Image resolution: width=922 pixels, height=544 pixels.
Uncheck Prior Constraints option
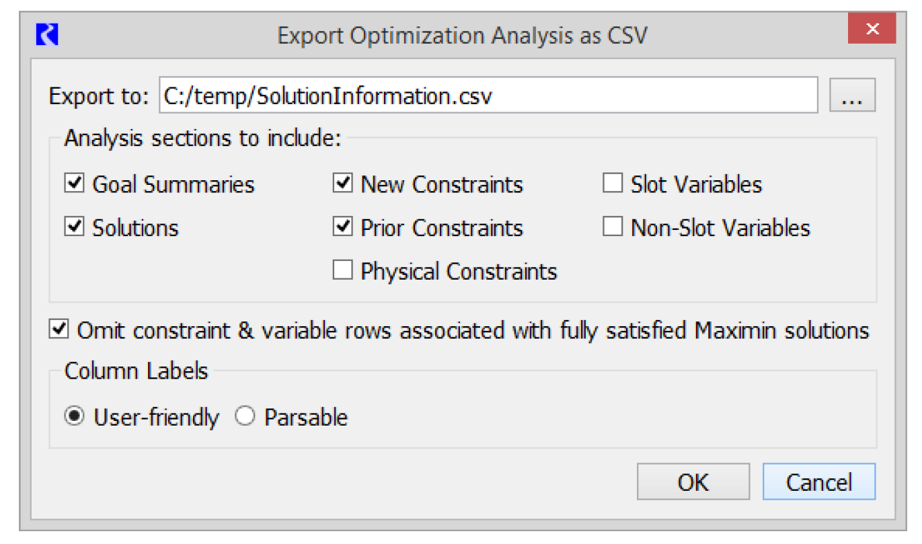(x=343, y=227)
